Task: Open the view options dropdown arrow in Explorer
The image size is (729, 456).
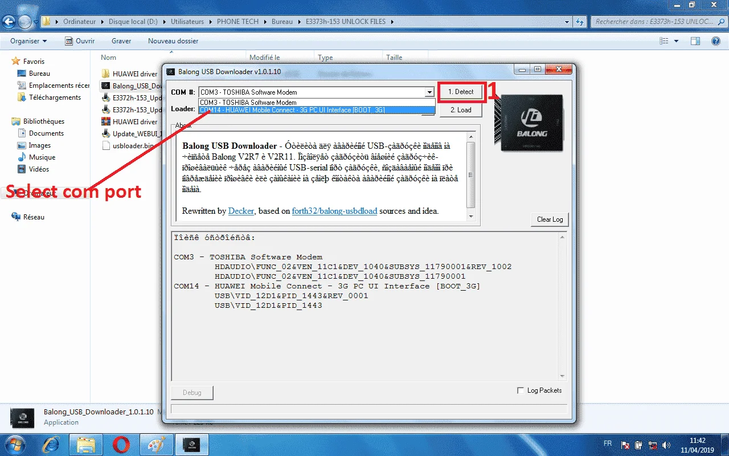Action: pyautogui.click(x=676, y=41)
